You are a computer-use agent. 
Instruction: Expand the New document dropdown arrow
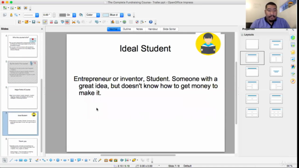pyautogui.click(x=23, y=22)
